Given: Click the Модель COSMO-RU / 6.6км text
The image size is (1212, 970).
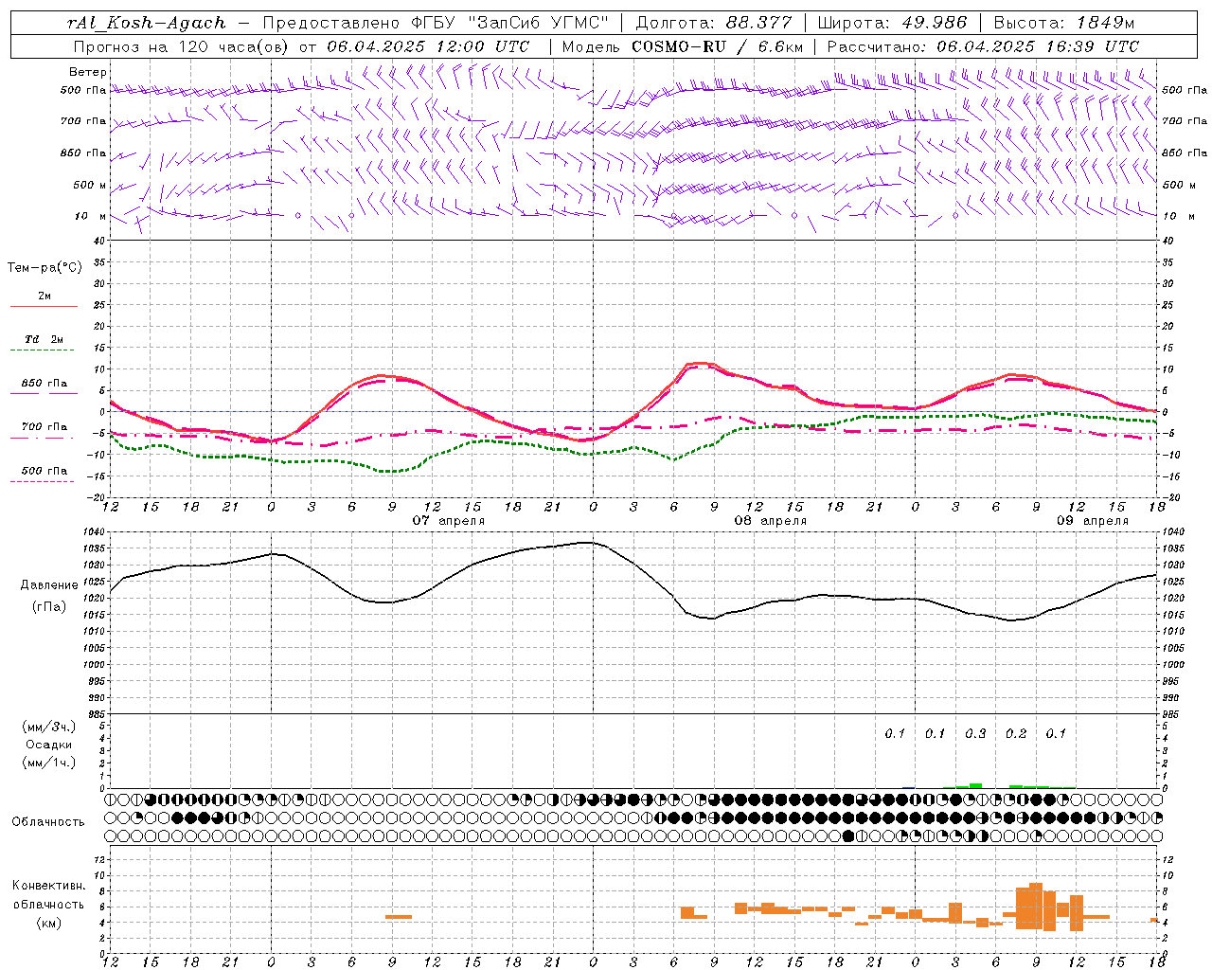Looking at the screenshot, I should (684, 46).
